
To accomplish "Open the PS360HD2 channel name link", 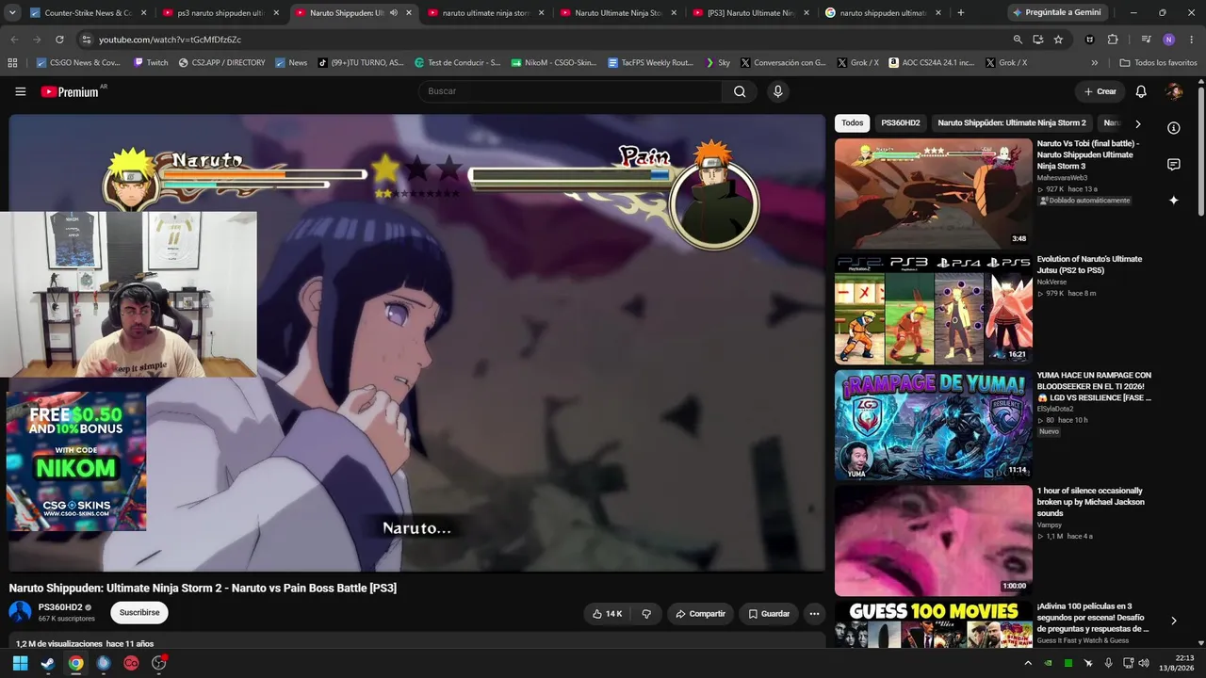I will (60, 607).
